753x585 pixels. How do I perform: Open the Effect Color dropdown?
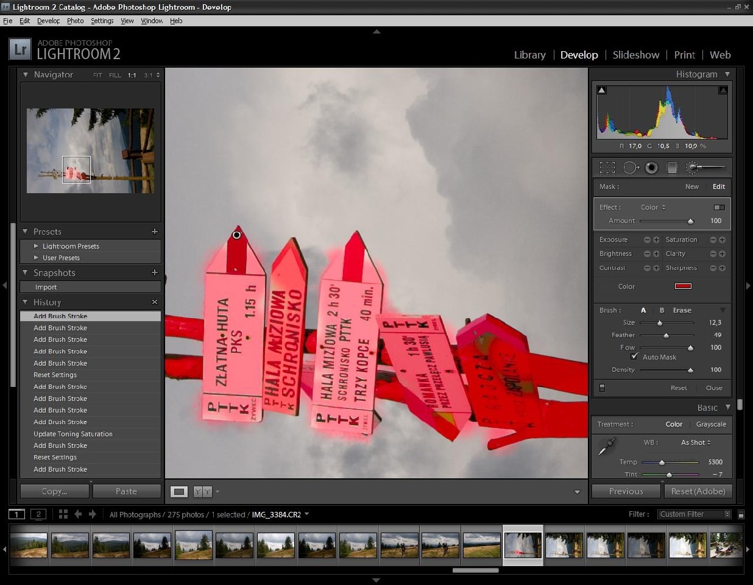click(x=653, y=207)
